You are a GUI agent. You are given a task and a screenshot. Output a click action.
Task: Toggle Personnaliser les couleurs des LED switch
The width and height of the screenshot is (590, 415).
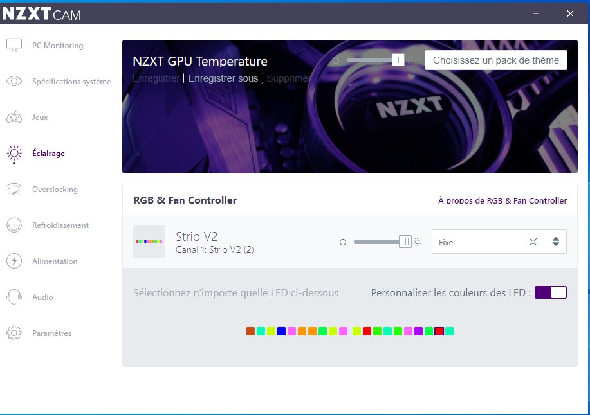point(551,292)
